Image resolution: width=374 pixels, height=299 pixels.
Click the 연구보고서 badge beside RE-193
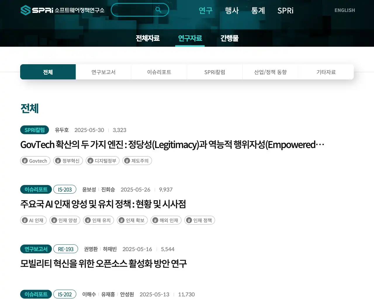(36, 249)
